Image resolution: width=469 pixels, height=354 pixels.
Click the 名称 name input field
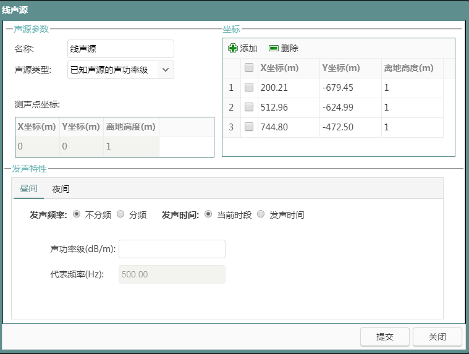[120, 49]
